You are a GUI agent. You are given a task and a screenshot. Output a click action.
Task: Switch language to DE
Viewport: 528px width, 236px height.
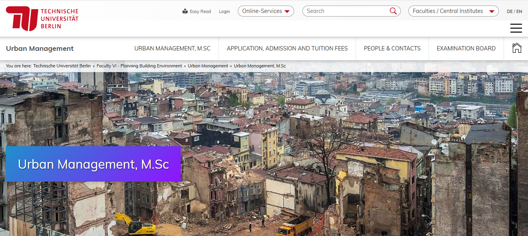tap(509, 11)
